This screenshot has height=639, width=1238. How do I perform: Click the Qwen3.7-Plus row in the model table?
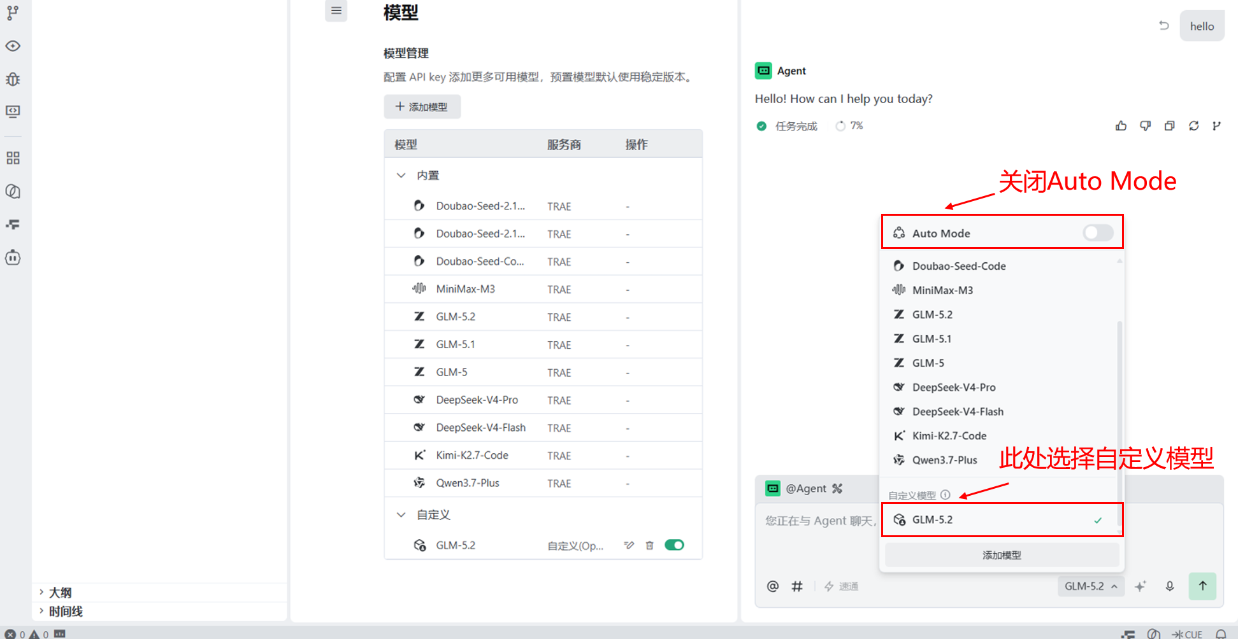tap(543, 483)
